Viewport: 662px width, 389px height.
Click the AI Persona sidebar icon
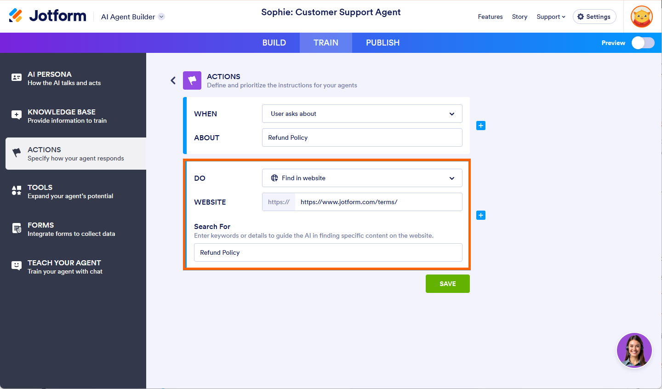tap(17, 78)
